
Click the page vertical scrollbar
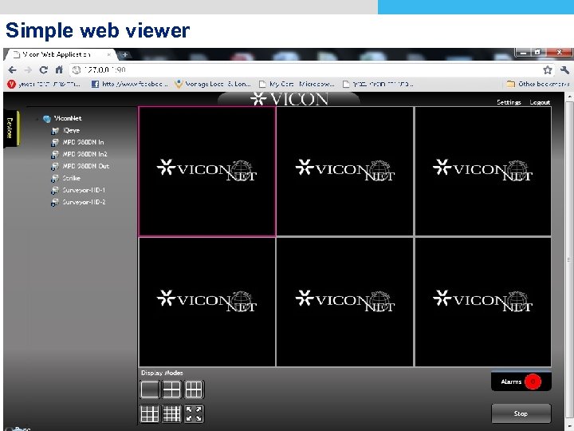(569, 261)
